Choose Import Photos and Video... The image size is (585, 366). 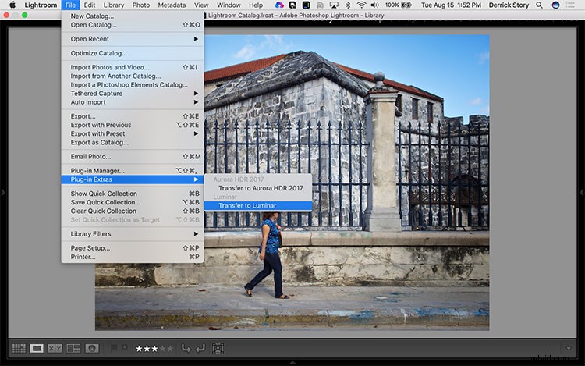(x=133, y=67)
